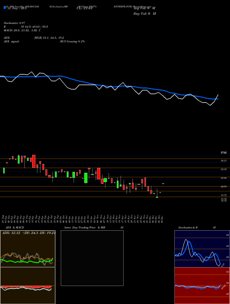Click the "BUY Growing @ 2%" signal text
The width and height of the screenshot is (230, 304).
tap(72, 41)
